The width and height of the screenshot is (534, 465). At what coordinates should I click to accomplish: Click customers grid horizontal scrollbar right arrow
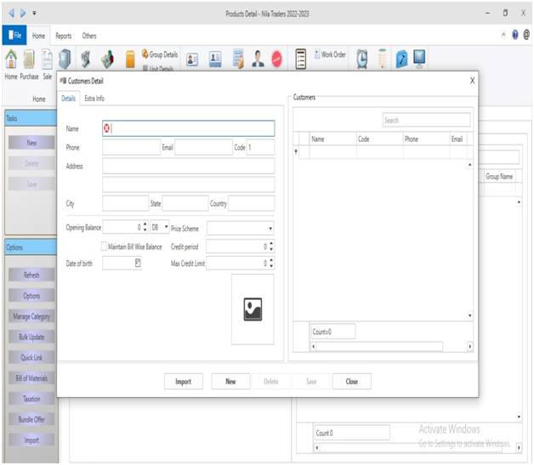pos(469,347)
